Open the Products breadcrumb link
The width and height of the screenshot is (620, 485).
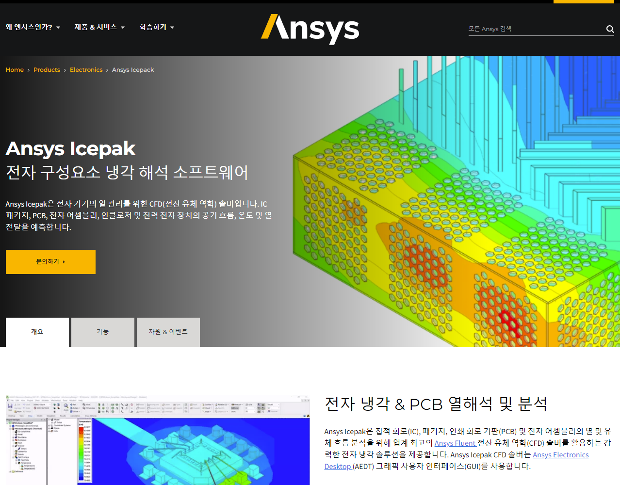(47, 70)
